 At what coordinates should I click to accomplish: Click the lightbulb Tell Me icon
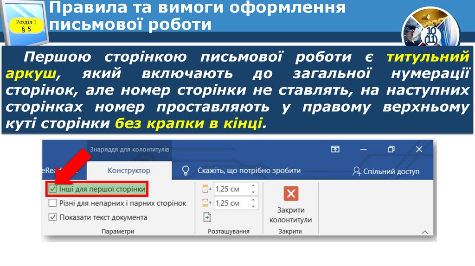[x=186, y=171]
